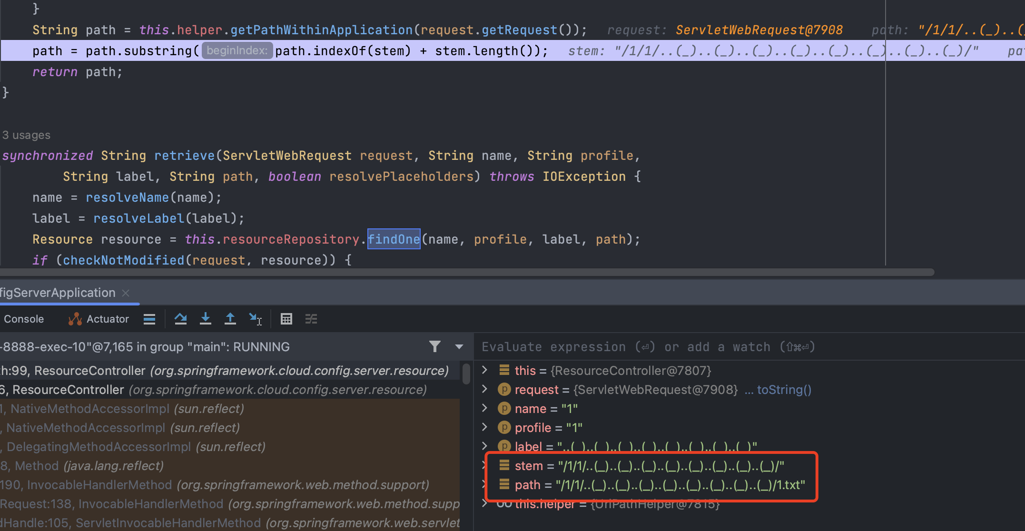
Task: Switch to the Console tab
Action: (24, 319)
